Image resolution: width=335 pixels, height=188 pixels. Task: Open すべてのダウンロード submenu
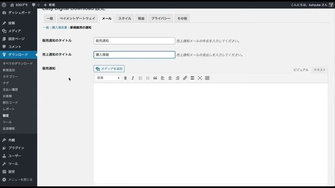18,64
